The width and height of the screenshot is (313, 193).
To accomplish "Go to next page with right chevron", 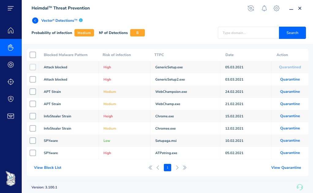I will pyautogui.click(x=177, y=168).
